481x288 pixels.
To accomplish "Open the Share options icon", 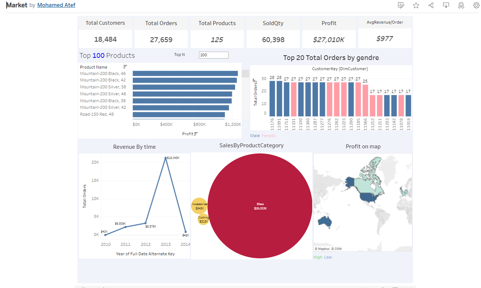I will pos(431,5).
